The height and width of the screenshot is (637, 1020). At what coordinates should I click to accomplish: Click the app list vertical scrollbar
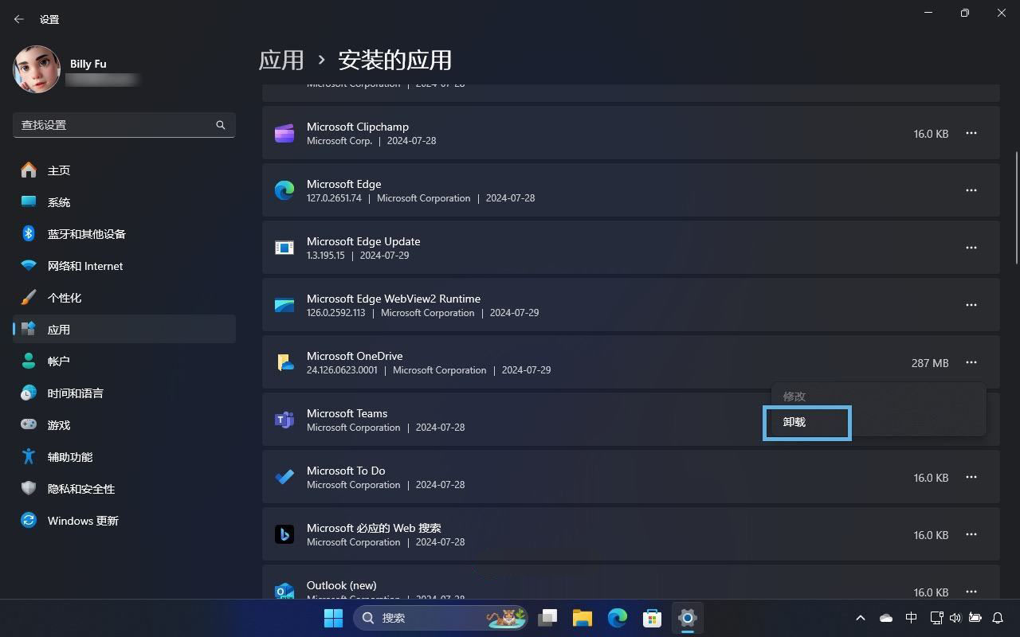[x=1015, y=207]
